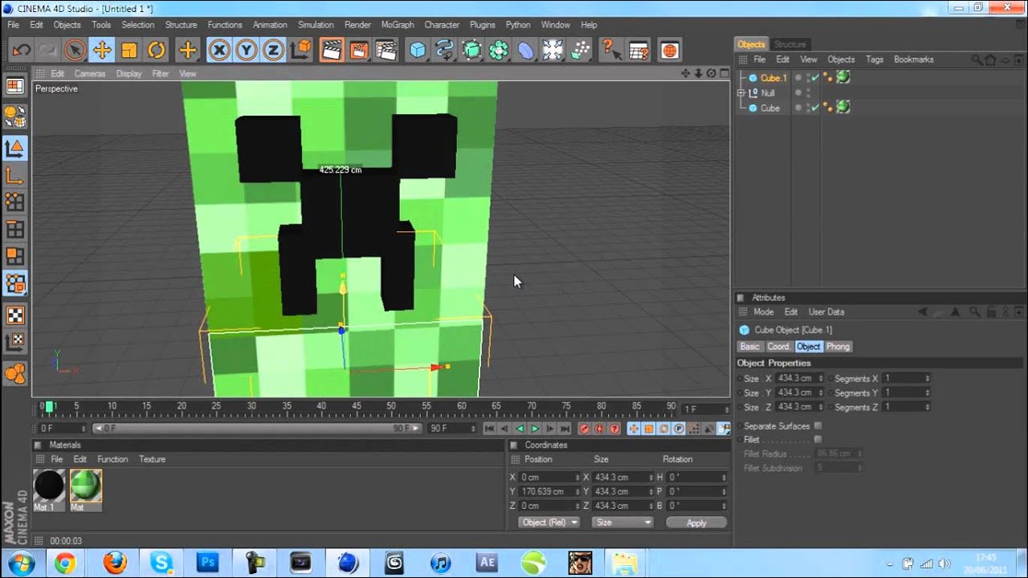
Task: Open the HyperNURBS generator icon
Action: pyautogui.click(x=472, y=51)
